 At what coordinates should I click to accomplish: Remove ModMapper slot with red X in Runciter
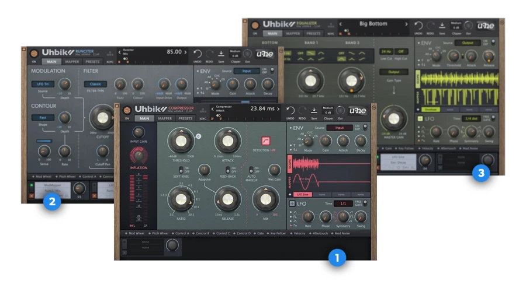pos(32,196)
